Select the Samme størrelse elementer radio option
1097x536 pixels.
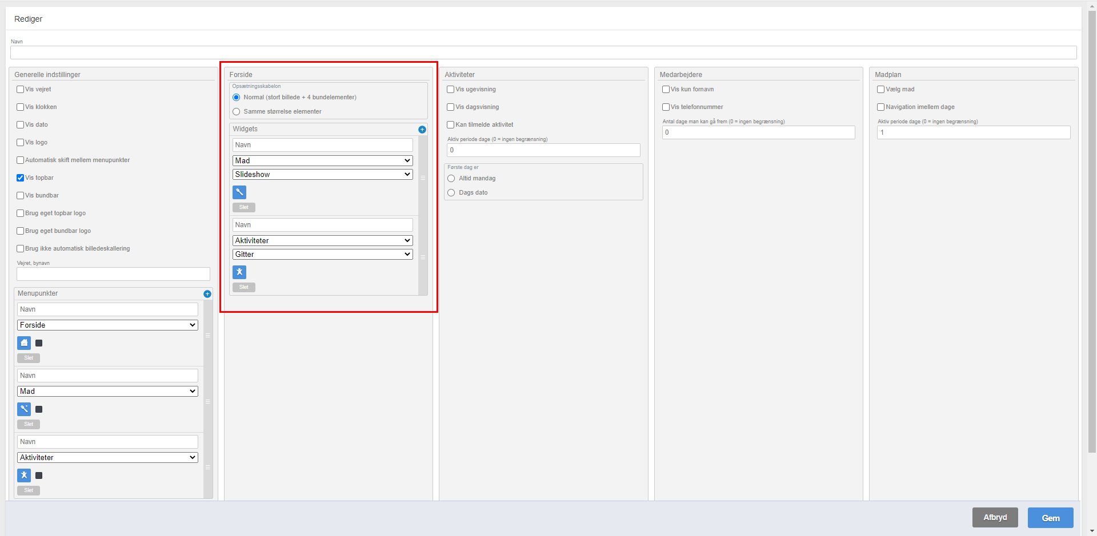click(x=237, y=112)
